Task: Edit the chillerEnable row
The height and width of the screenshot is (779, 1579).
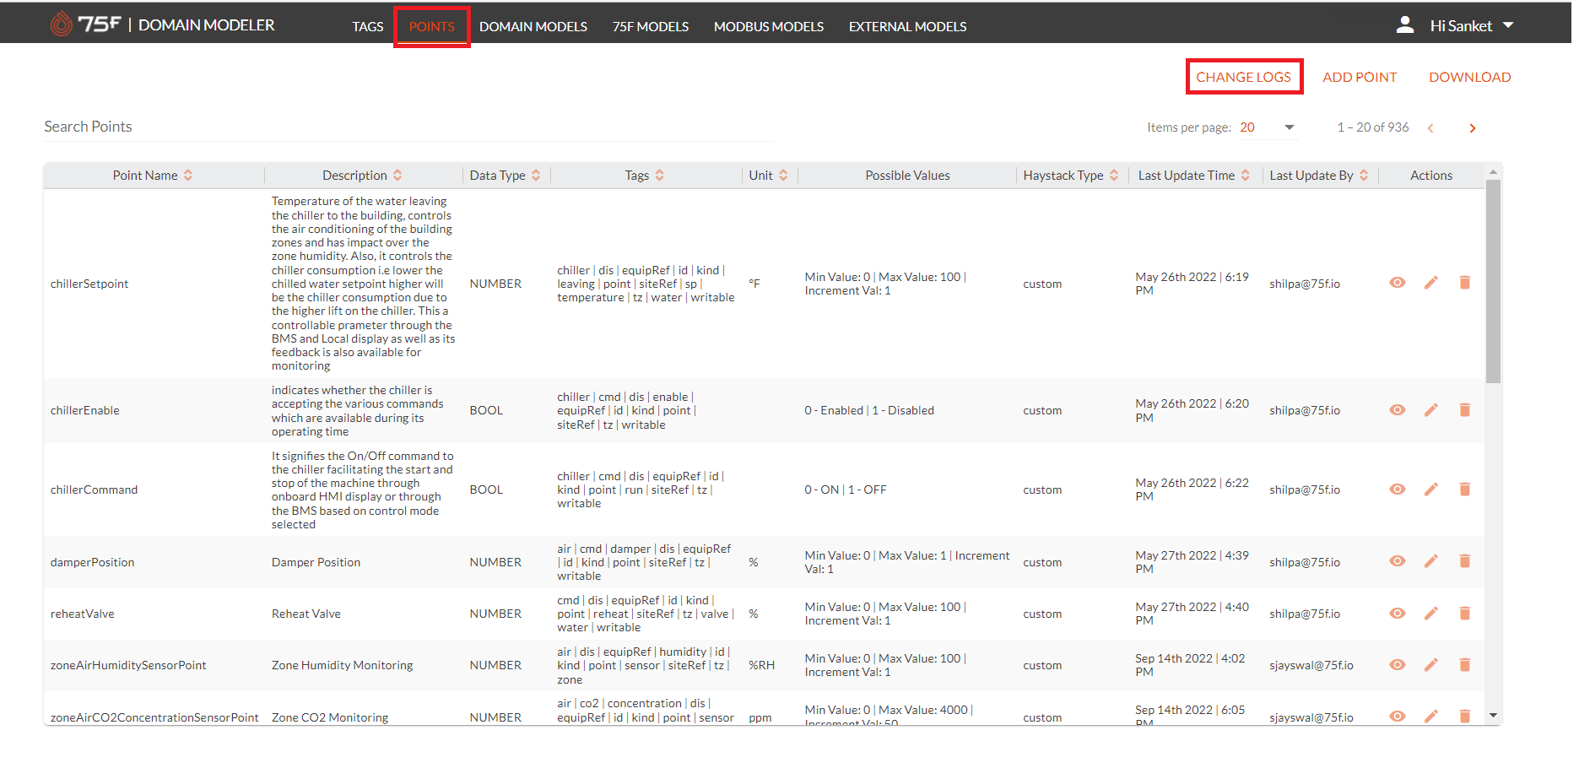Action: 1431,410
